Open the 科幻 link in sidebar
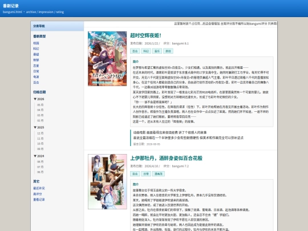308x231 pixels. [36, 48]
